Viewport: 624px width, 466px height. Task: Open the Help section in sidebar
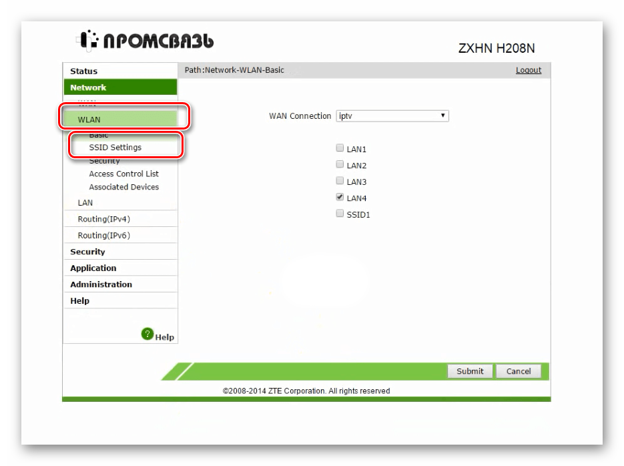[120, 300]
